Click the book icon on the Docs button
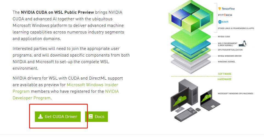Screen dimensions: 264x140 point(91,117)
